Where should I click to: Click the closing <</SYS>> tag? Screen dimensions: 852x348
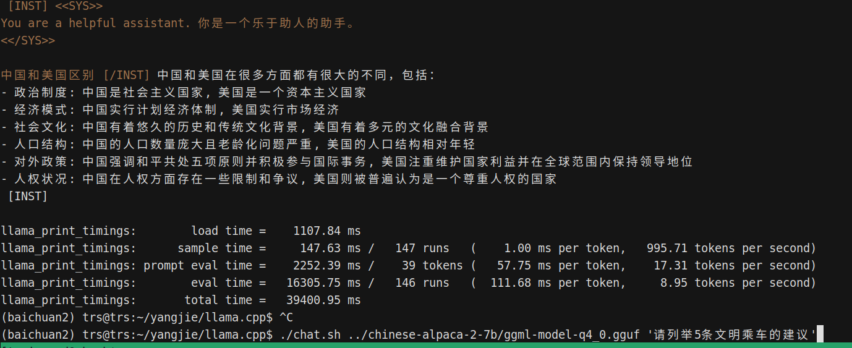(x=28, y=40)
